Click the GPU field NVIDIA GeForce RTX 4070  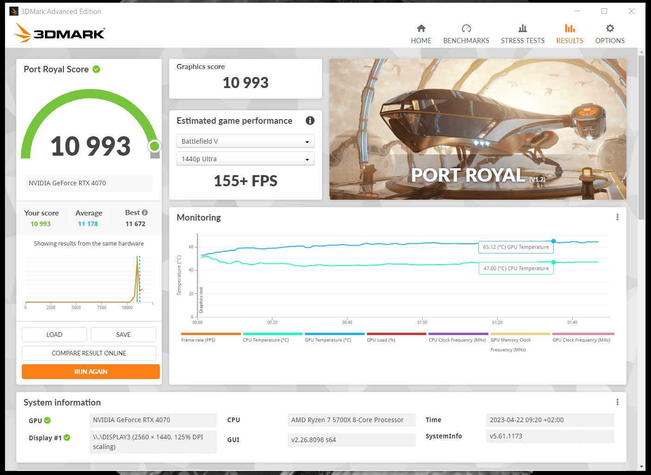coord(153,420)
